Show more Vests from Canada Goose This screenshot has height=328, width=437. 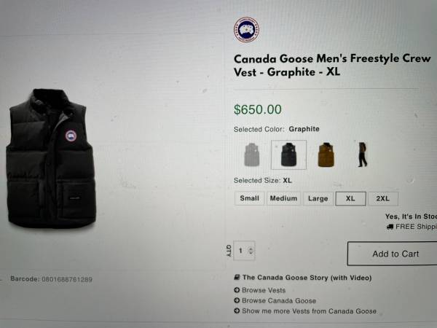point(309,311)
